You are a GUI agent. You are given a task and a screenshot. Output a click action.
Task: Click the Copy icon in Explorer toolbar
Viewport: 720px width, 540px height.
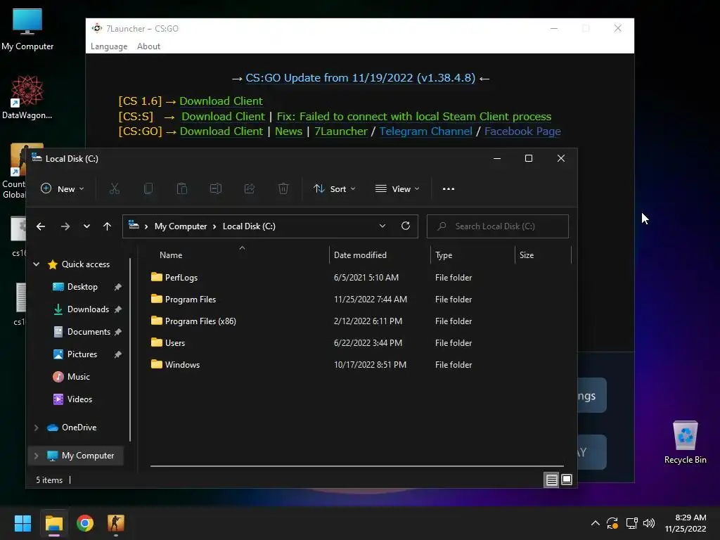coord(148,188)
